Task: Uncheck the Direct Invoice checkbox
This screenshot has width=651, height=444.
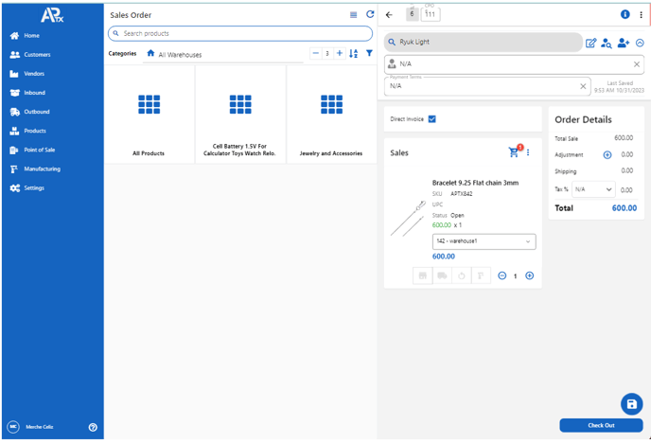Action: click(x=431, y=119)
